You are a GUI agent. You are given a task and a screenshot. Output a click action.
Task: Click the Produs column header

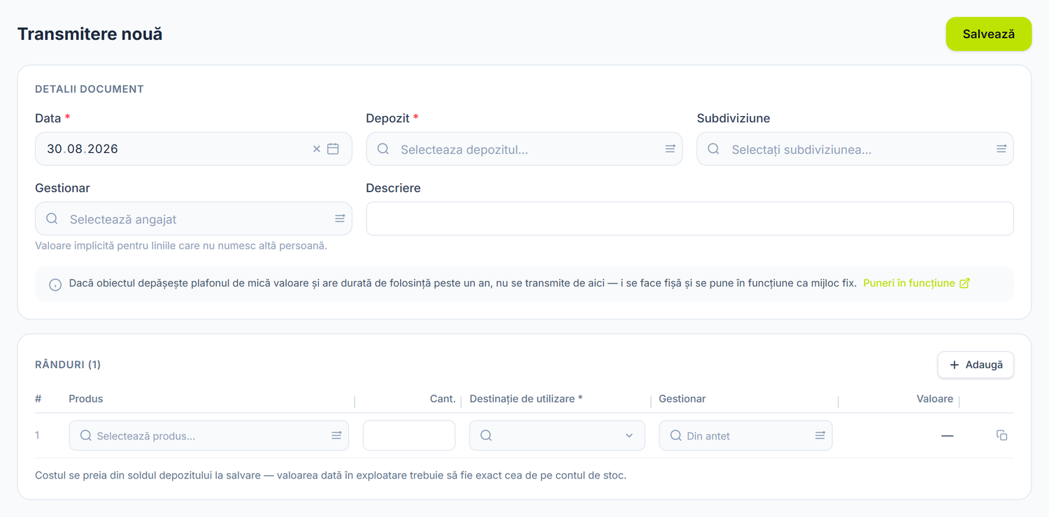[85, 399]
